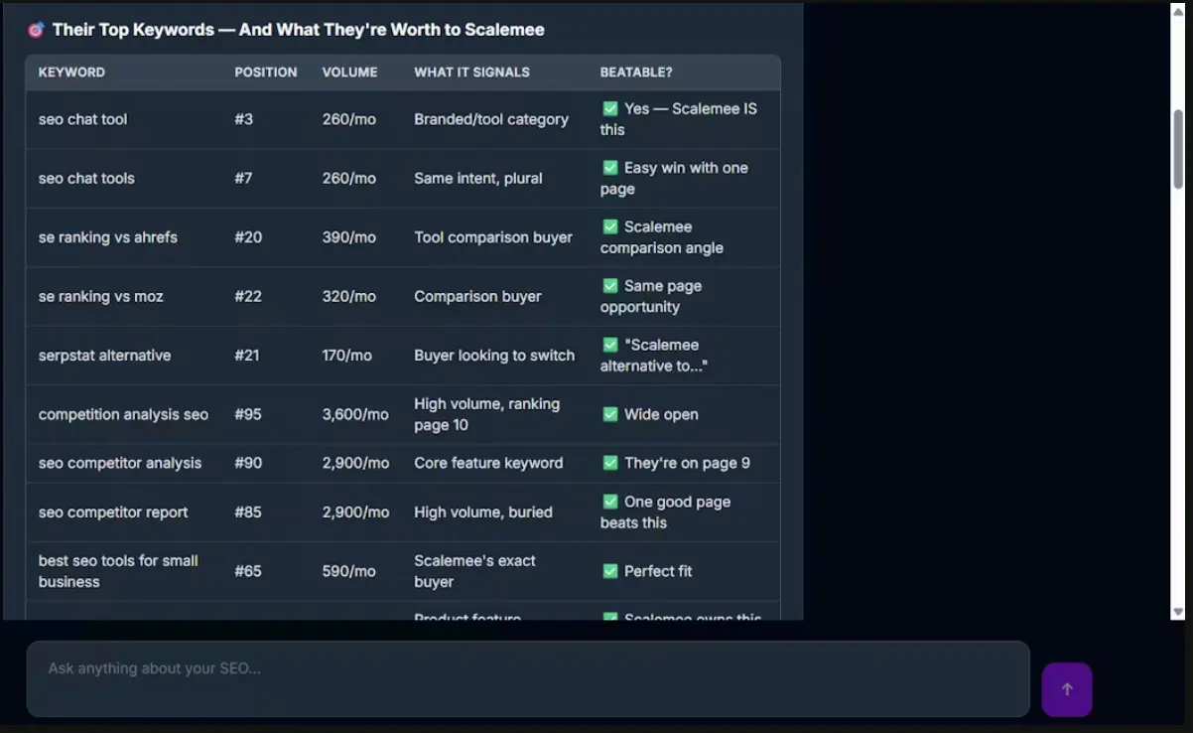The width and height of the screenshot is (1193, 733).
Task: Click the '#90' position value
Action: coord(248,463)
